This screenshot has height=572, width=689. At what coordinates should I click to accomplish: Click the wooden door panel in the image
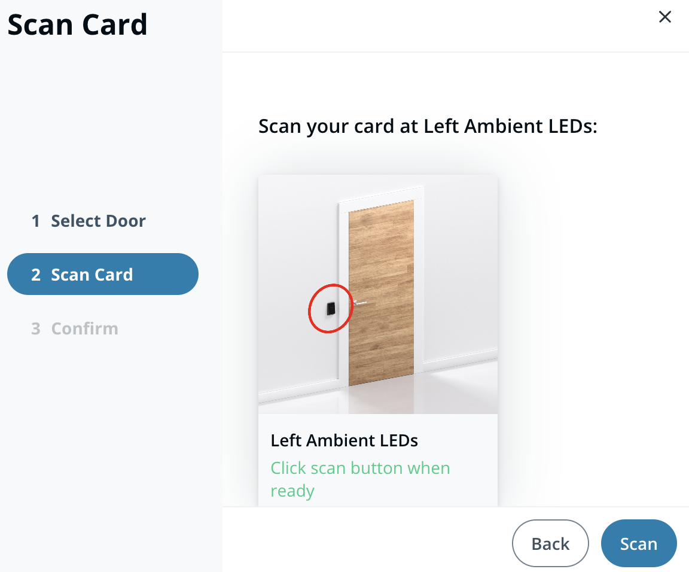point(382,269)
